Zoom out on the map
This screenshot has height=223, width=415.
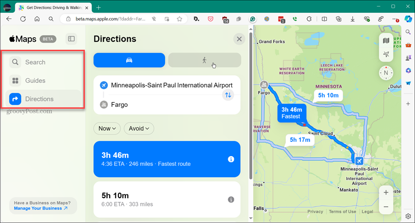(x=386, y=206)
